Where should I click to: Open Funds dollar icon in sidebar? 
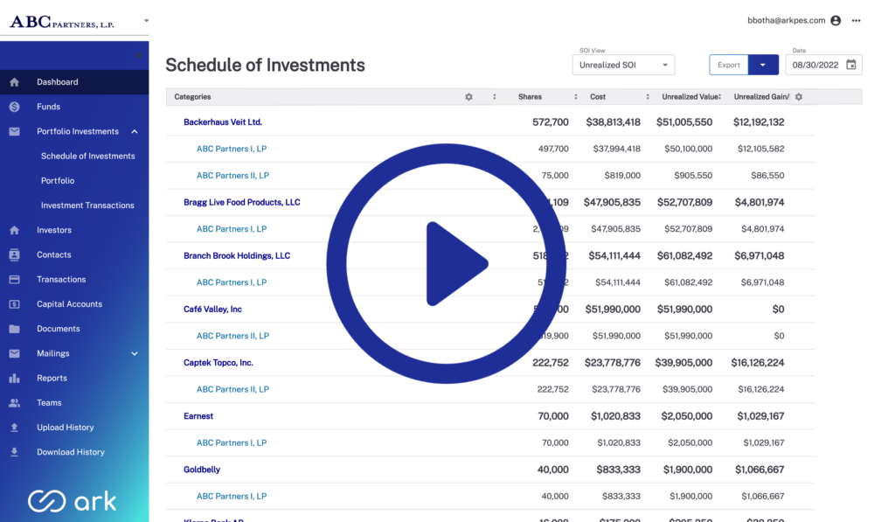pos(14,107)
